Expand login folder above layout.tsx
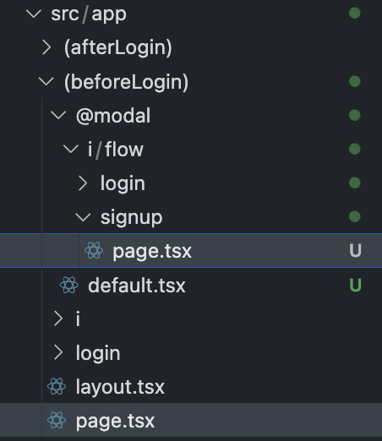This screenshot has width=382, height=441. (x=58, y=352)
